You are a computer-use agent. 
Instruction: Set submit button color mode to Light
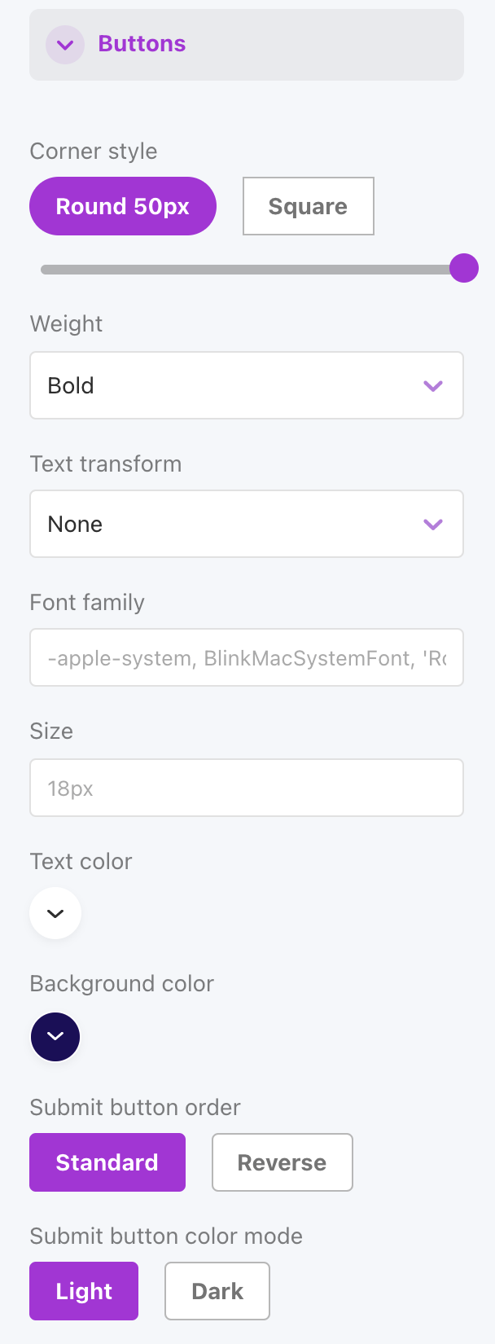point(84,1291)
